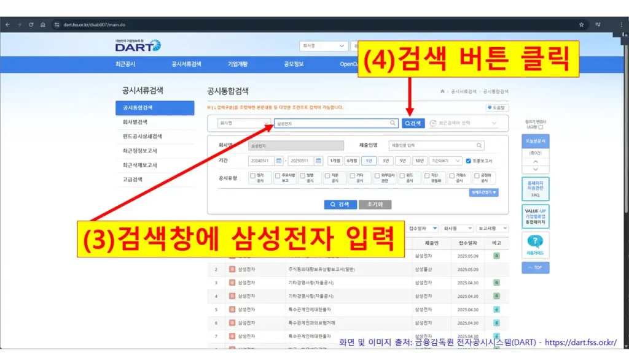Click the down arrow under 오늘본문서
The image size is (629, 353).
coord(535,169)
